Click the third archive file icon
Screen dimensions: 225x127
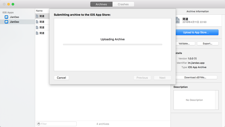pyautogui.click(x=37, y=27)
